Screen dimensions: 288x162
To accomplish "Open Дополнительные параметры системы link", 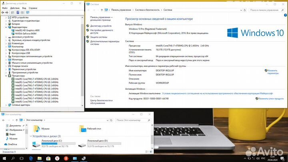I will tap(105, 43).
